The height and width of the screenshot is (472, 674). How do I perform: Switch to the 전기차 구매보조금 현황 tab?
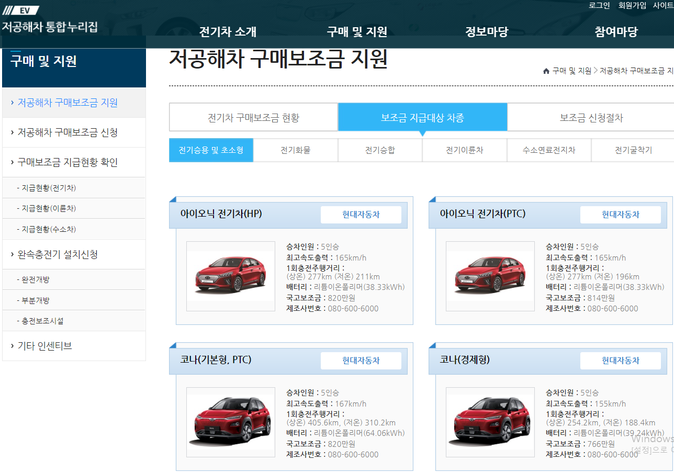pyautogui.click(x=253, y=117)
